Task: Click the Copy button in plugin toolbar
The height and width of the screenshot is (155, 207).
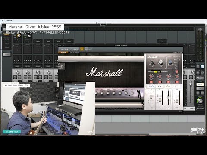Action: tap(86, 49)
